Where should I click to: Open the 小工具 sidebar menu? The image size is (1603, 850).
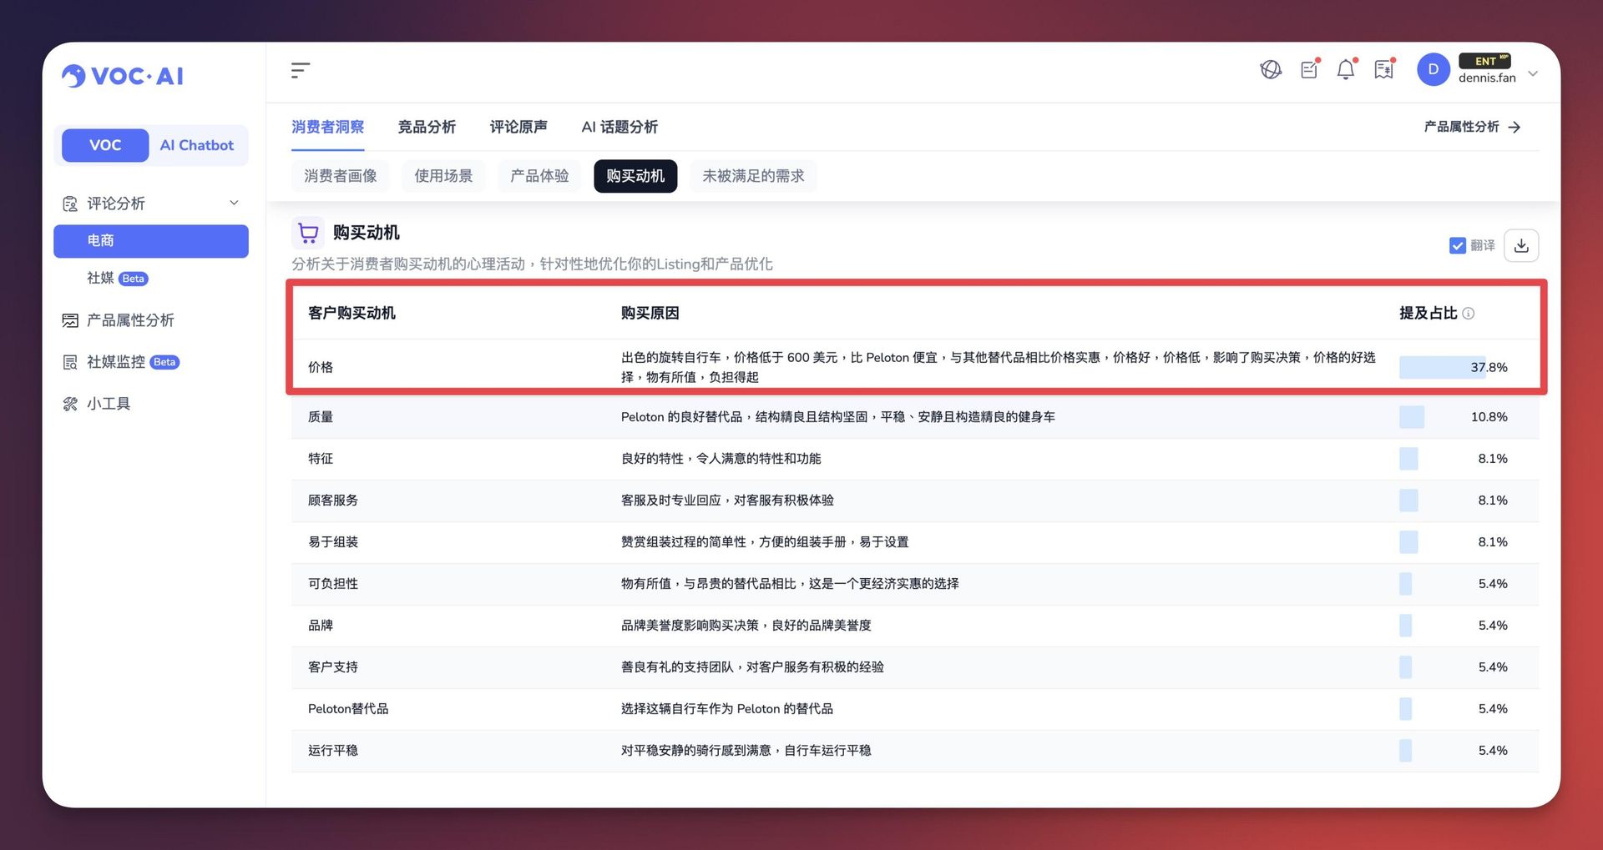coord(109,404)
